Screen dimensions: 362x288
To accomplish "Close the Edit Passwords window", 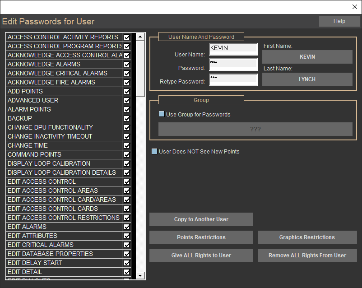I will point(354,7).
